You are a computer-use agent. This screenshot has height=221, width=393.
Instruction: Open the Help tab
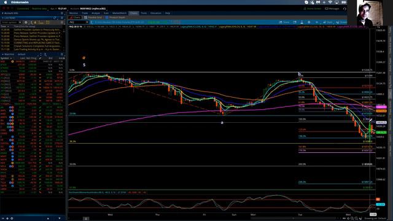pos(168,13)
